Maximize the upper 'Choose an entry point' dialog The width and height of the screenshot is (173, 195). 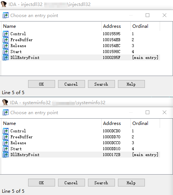tap(147, 15)
